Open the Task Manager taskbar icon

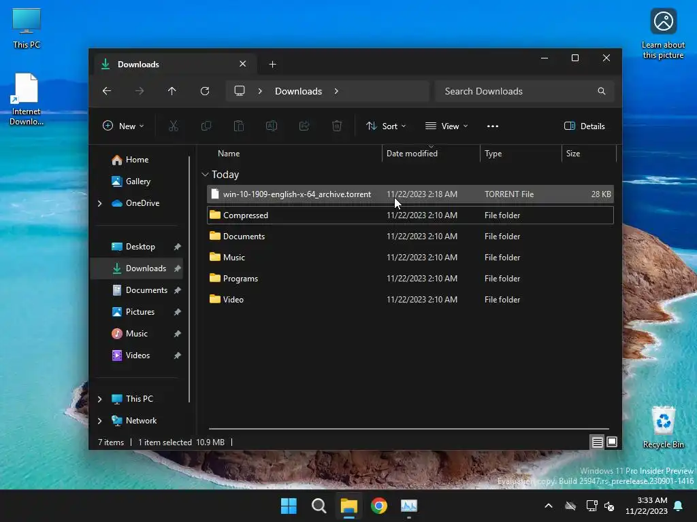tap(409, 506)
